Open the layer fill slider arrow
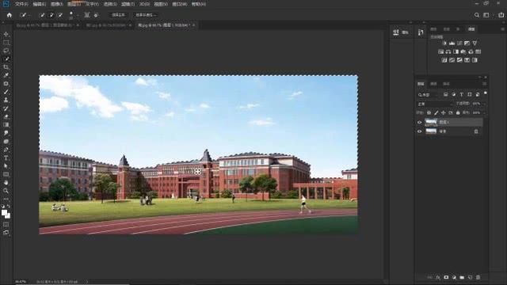 (483, 112)
